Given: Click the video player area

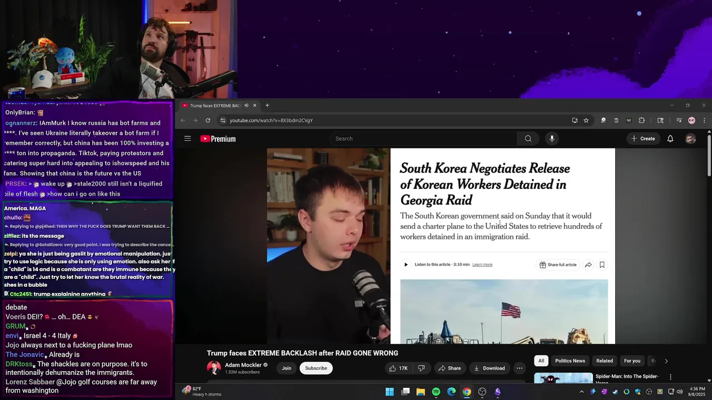Looking at the screenshot, I should point(441,246).
